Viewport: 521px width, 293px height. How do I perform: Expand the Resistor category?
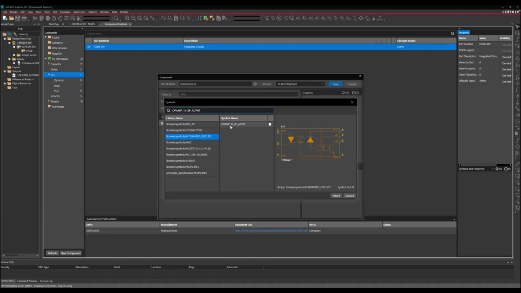click(49, 101)
